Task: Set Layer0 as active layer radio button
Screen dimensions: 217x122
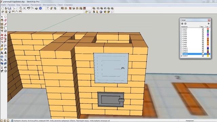Action: click(182, 29)
